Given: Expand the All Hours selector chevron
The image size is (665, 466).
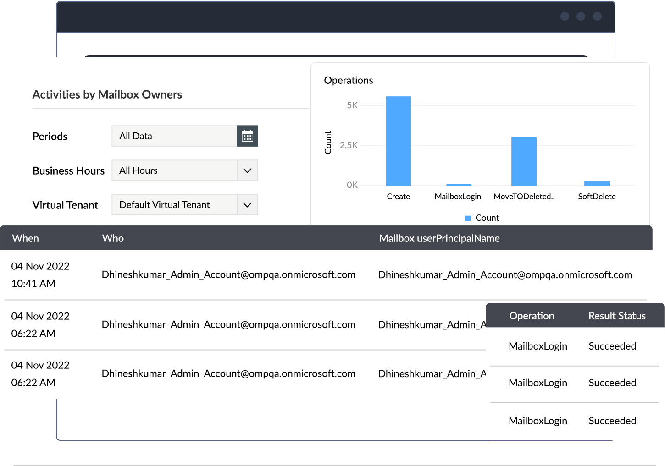Looking at the screenshot, I should point(247,170).
